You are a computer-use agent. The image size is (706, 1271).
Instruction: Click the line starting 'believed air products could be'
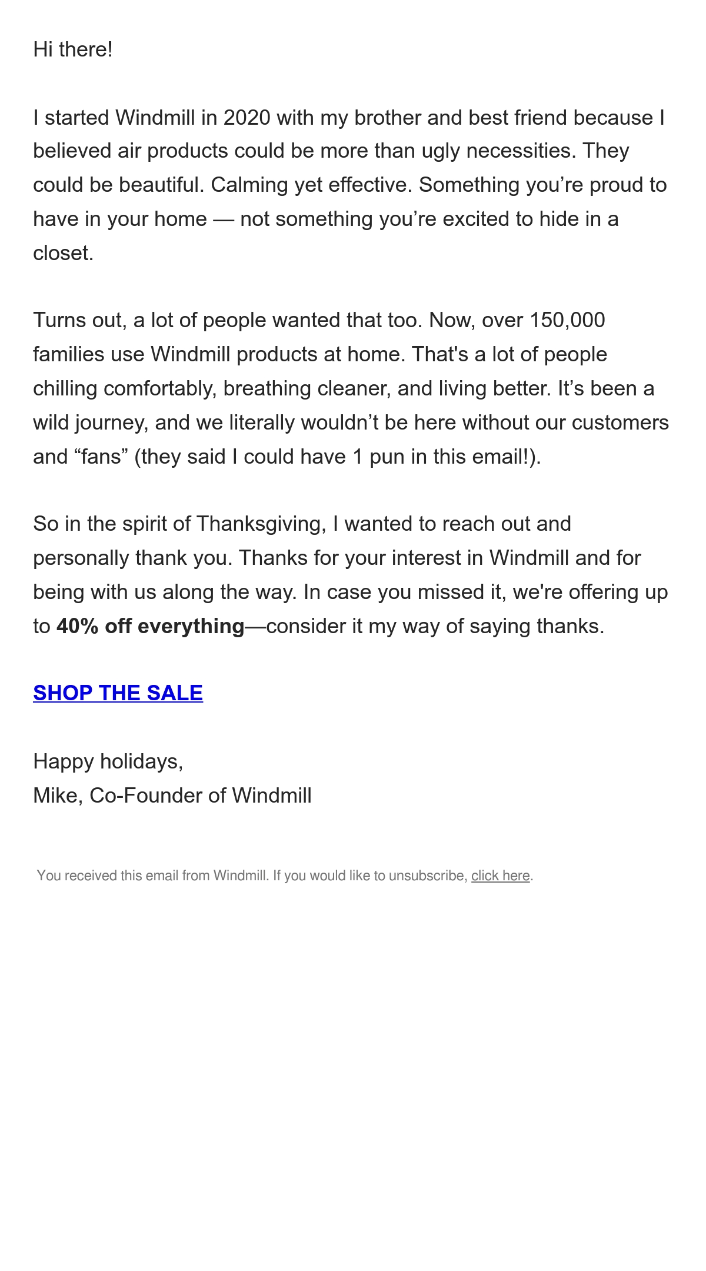331,151
